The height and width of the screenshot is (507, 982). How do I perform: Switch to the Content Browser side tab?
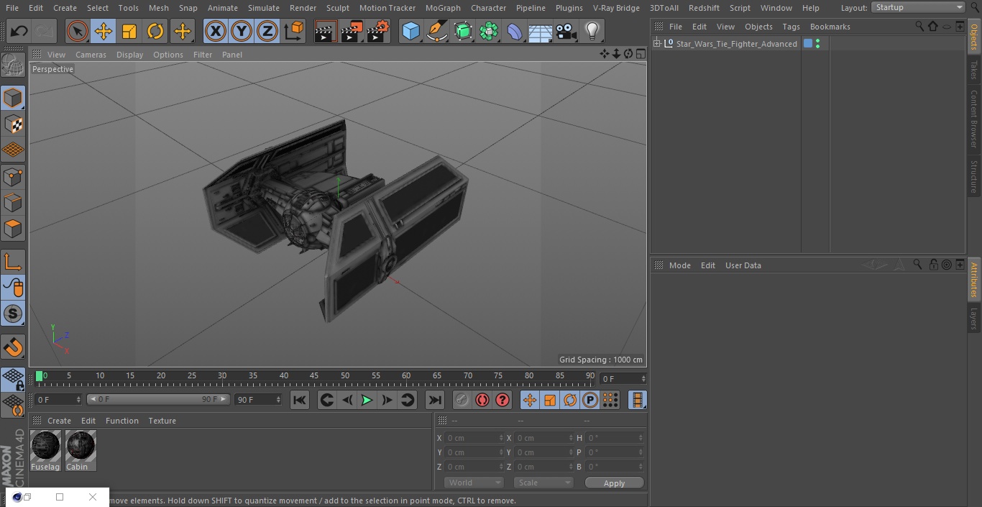(x=974, y=119)
